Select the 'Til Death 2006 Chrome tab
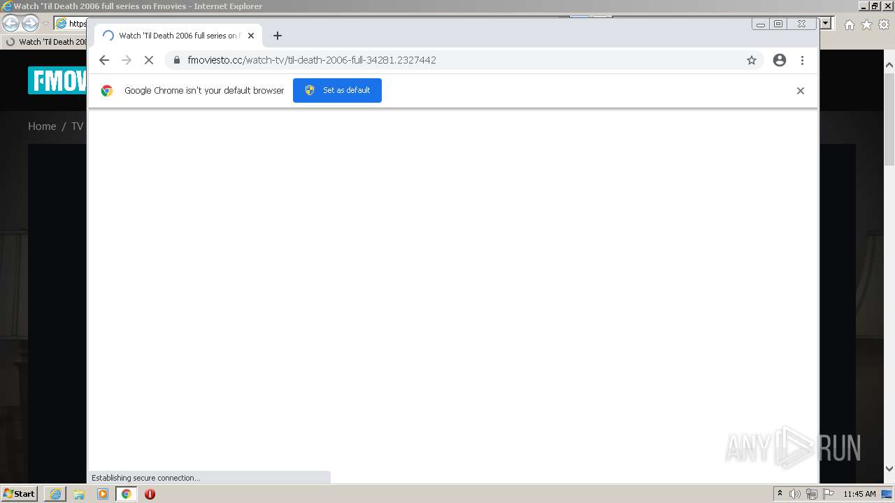This screenshot has width=895, height=503. (x=178, y=36)
